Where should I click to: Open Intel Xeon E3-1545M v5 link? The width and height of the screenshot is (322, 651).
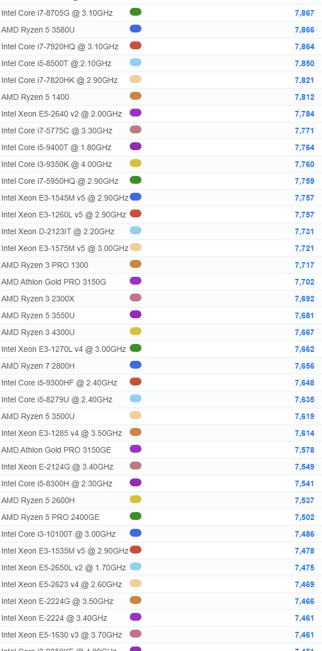65,198
